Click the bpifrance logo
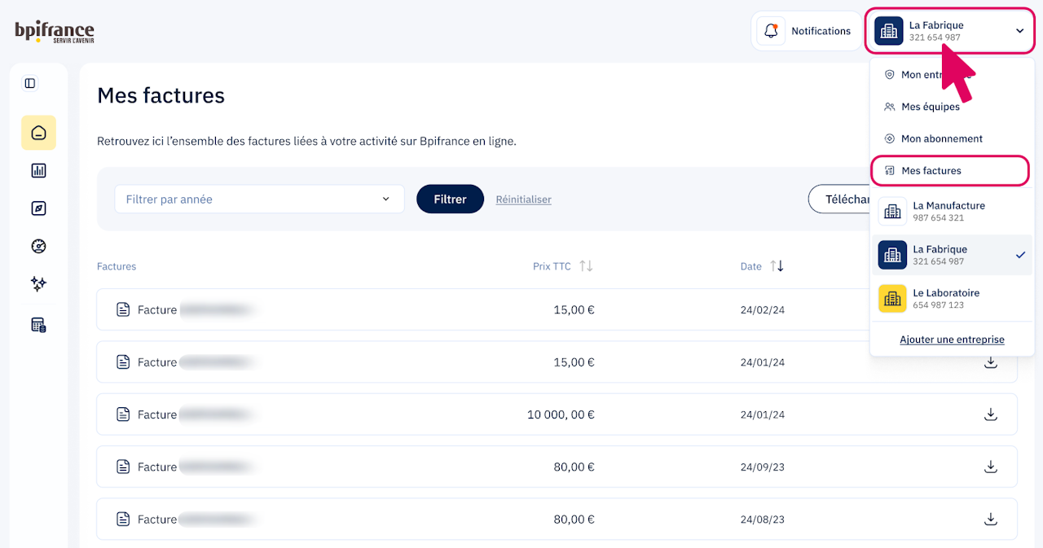Image resolution: width=1043 pixels, height=548 pixels. 55,32
